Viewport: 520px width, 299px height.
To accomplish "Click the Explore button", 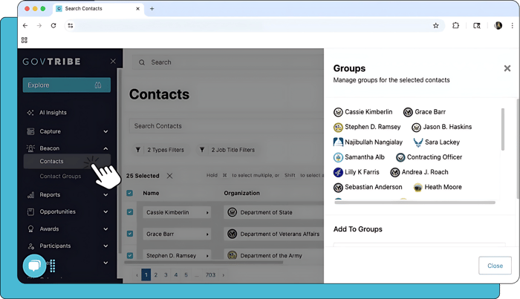I will (x=66, y=85).
